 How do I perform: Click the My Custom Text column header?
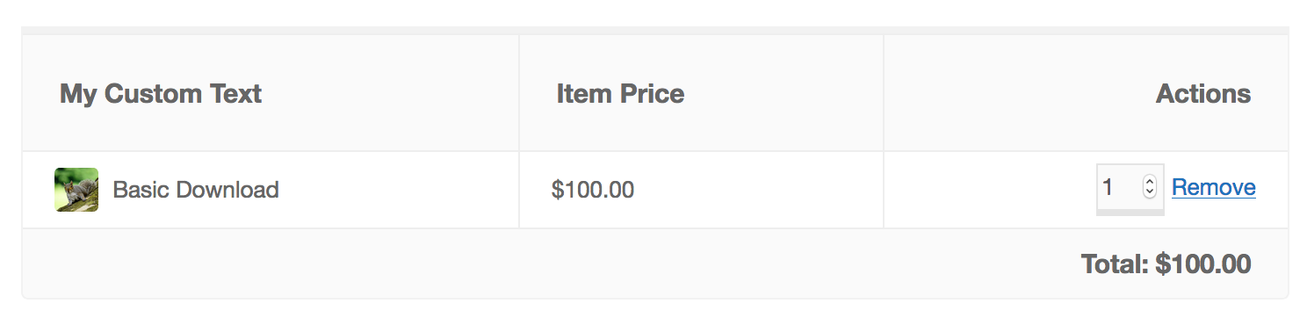click(161, 94)
